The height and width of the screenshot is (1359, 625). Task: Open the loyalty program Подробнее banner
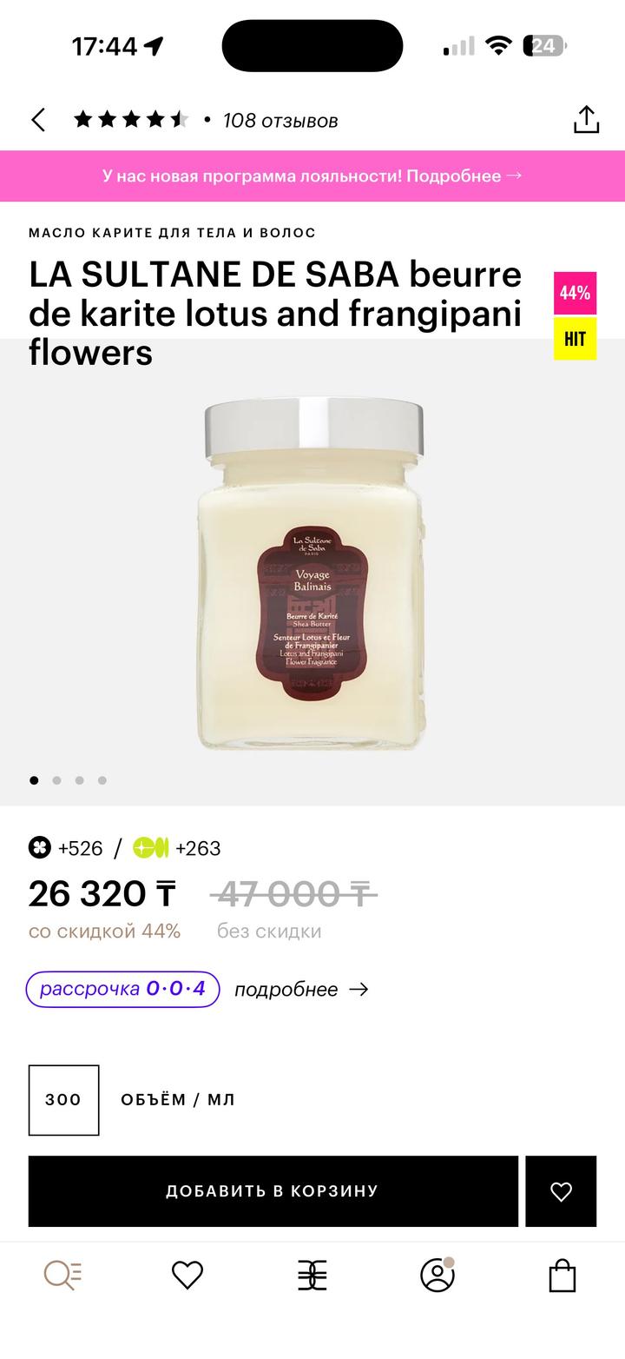coord(312,176)
